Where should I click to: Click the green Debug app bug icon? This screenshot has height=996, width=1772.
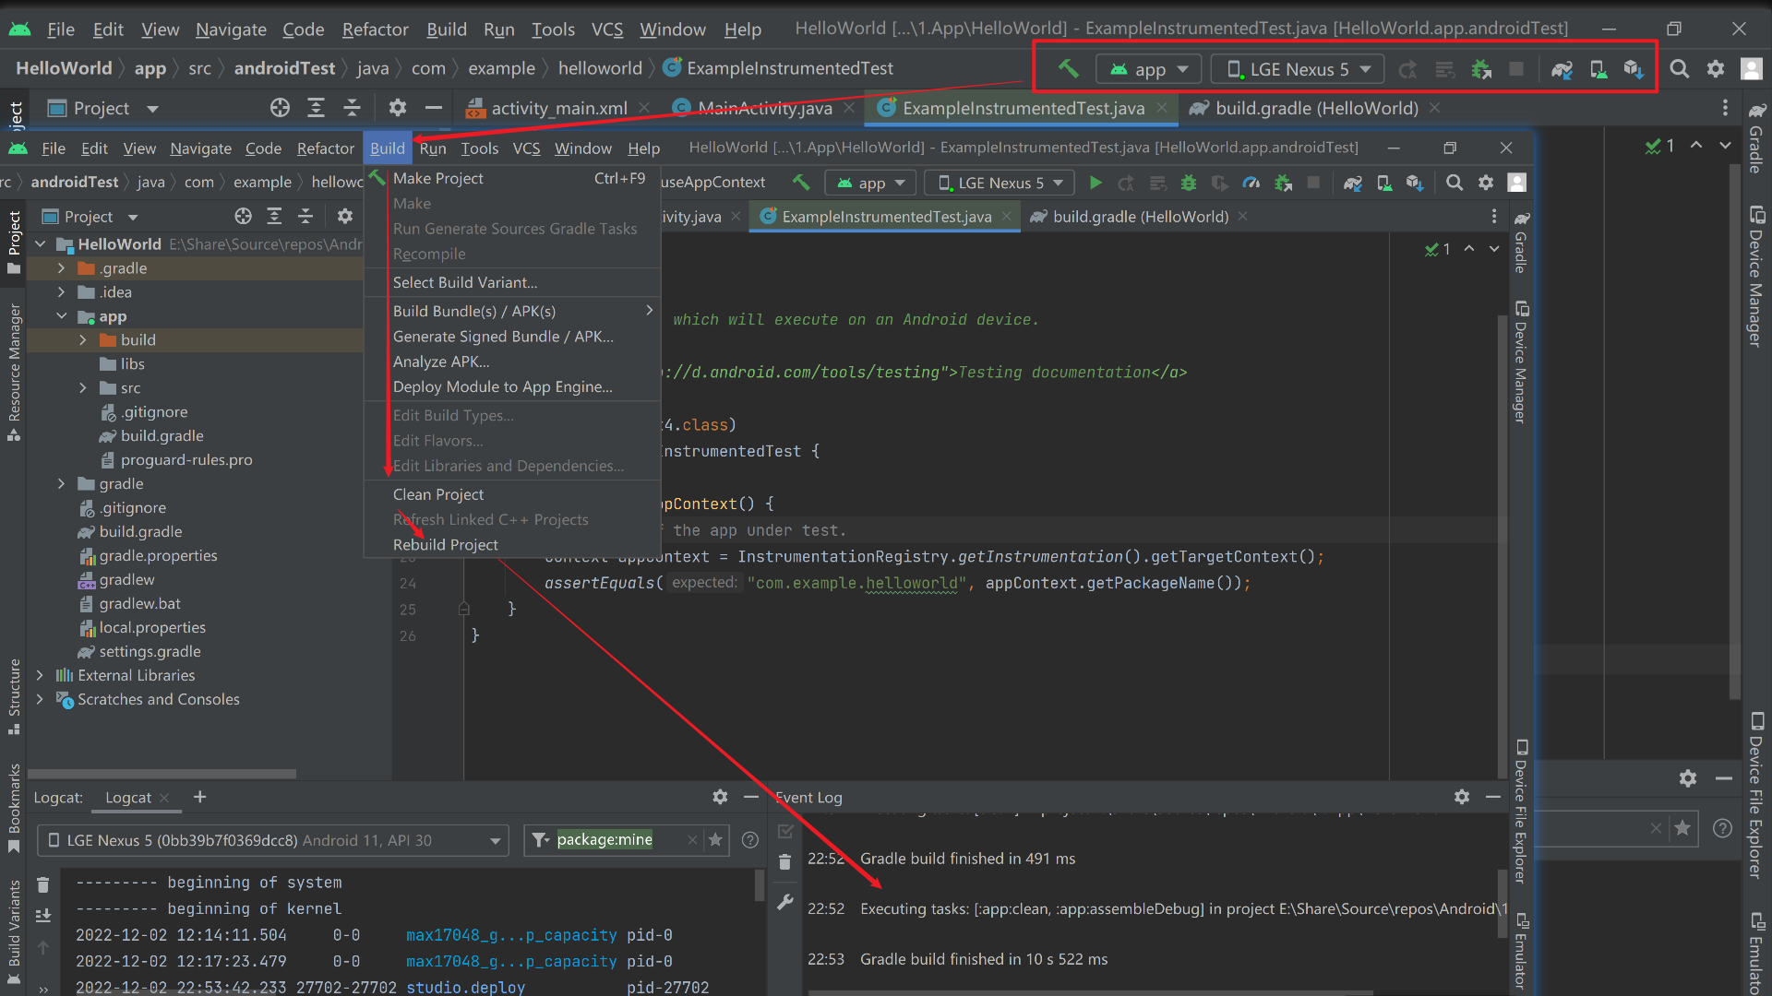tap(1189, 183)
